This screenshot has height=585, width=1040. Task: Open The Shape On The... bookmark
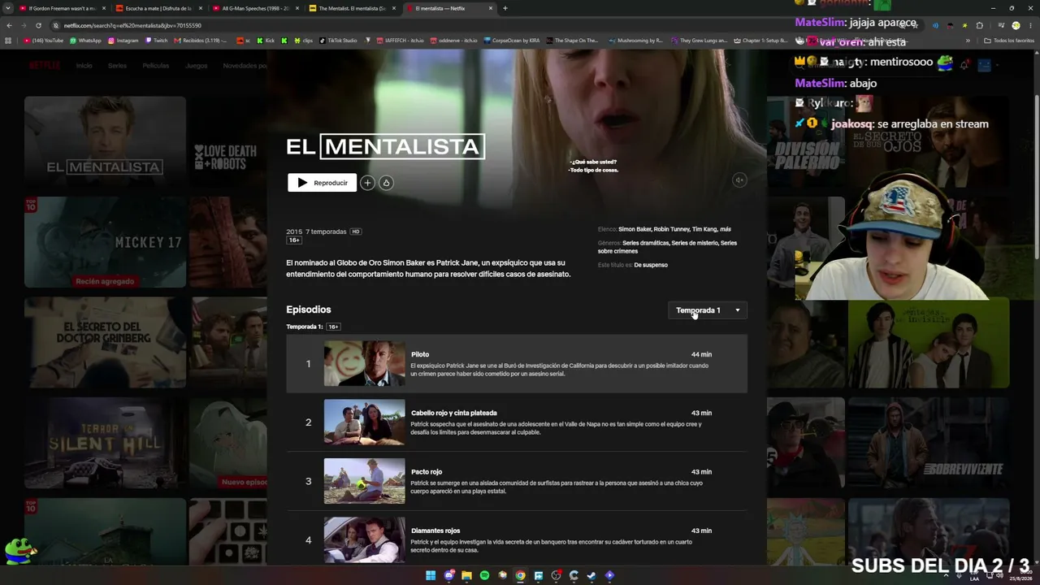pyautogui.click(x=572, y=41)
